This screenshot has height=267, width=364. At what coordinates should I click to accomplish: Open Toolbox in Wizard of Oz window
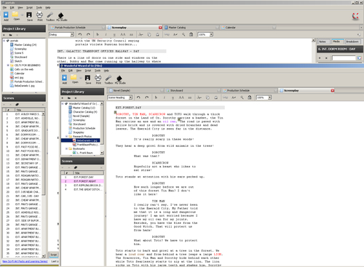pos(108,79)
